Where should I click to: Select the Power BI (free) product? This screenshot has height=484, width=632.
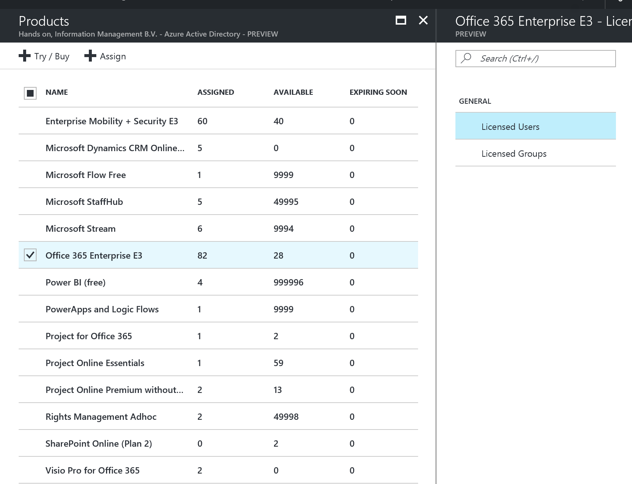75,282
